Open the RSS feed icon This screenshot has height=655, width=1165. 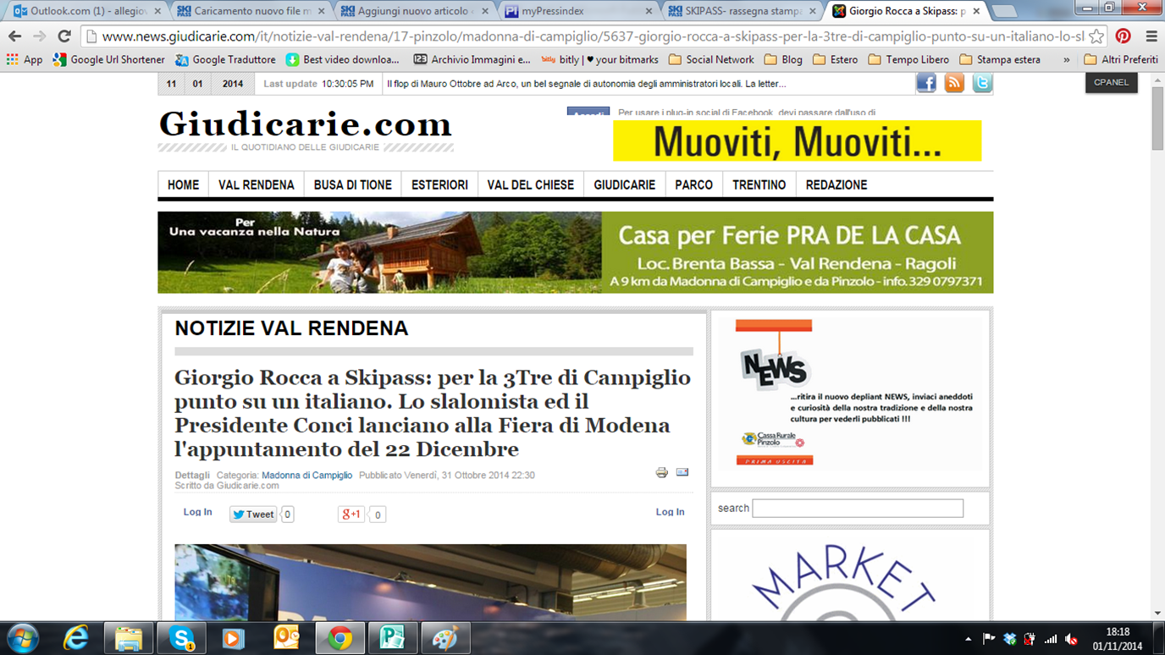954,83
